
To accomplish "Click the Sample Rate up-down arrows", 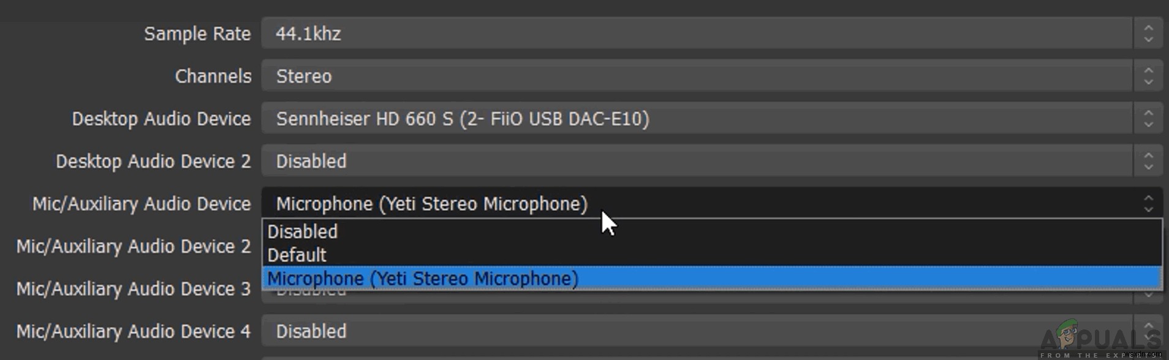I will [x=1148, y=34].
